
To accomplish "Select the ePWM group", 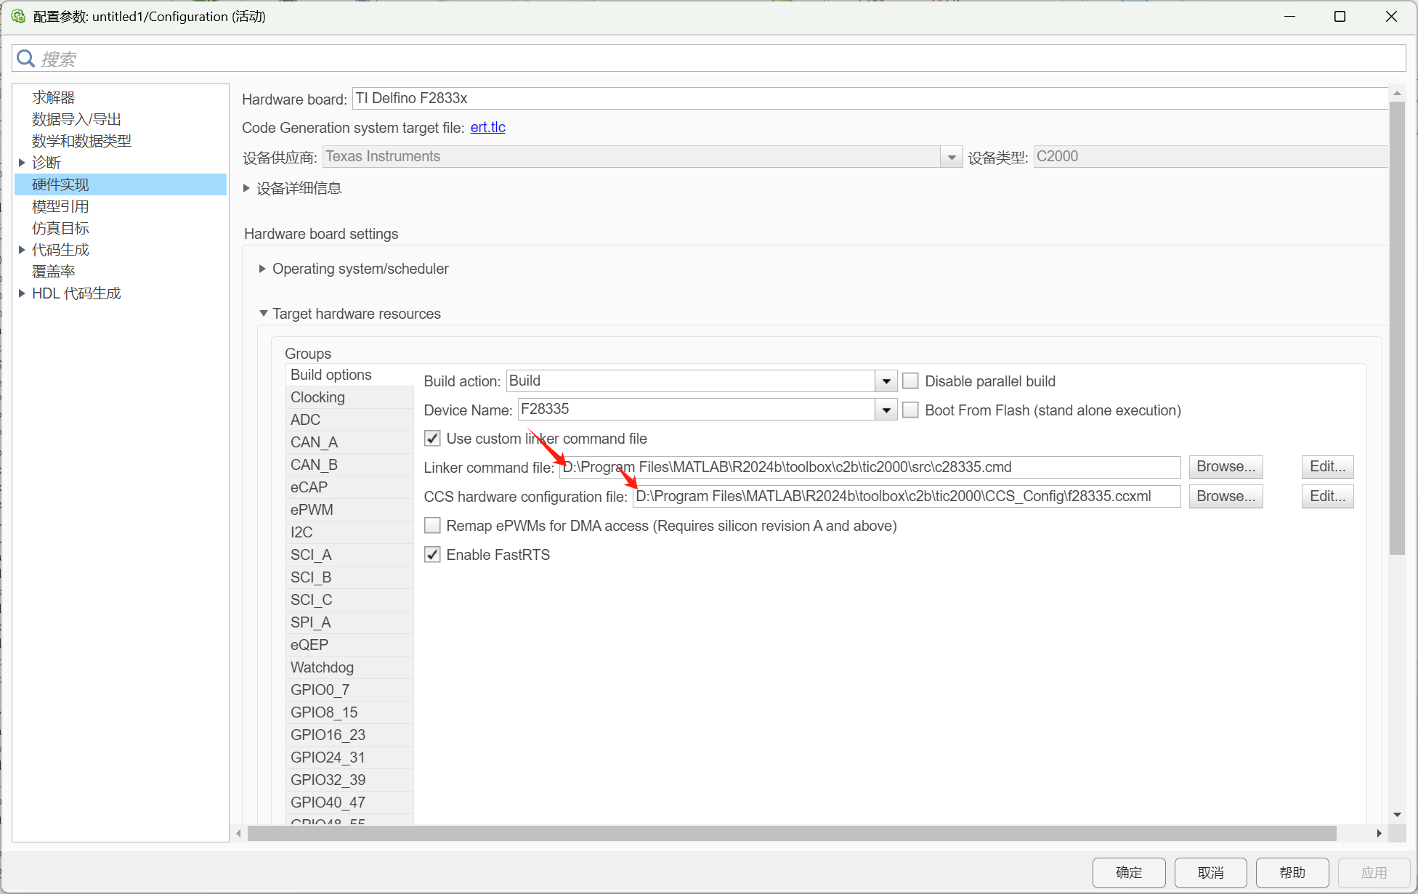I will [x=312, y=510].
